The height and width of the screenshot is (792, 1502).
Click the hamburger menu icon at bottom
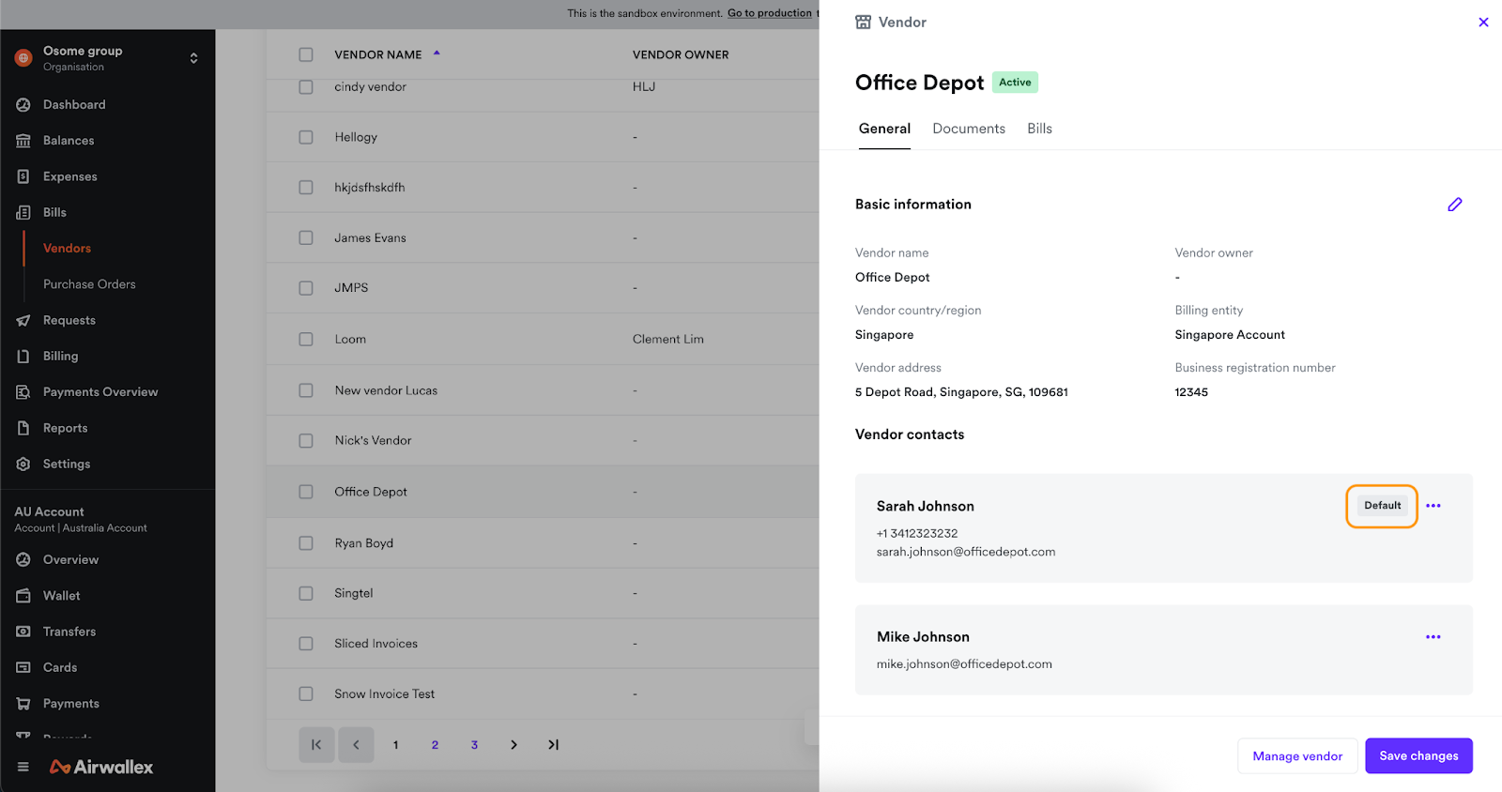(23, 767)
